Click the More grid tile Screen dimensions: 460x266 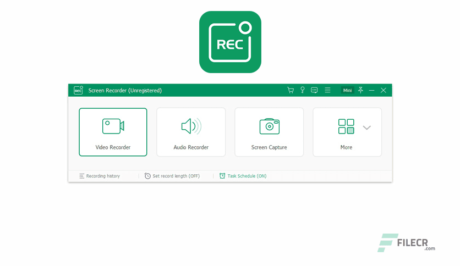tap(346, 132)
